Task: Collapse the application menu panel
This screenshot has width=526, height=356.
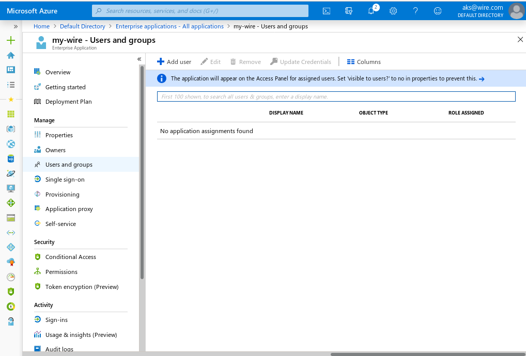Action: coord(139,59)
